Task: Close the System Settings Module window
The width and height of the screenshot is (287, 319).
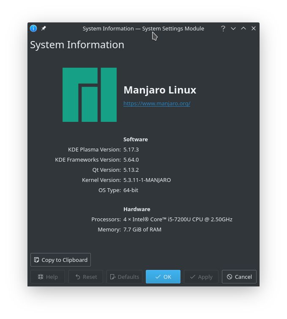Action: 254,28
